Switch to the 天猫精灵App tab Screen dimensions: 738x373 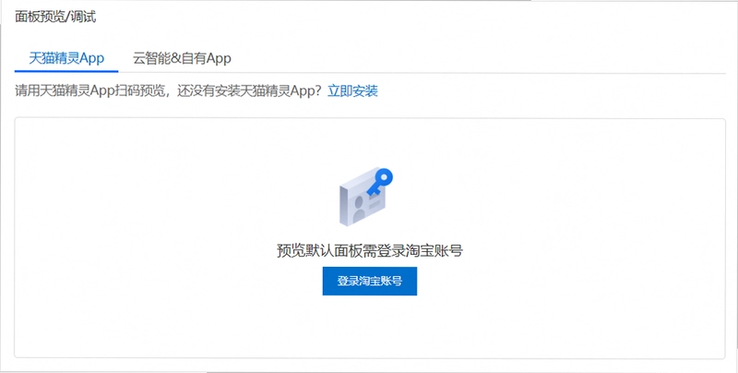66,58
